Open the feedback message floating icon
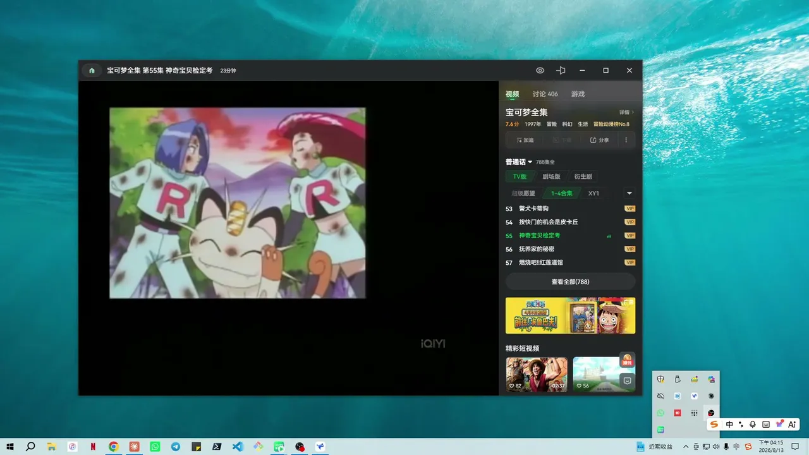Image resolution: width=809 pixels, height=455 pixels. click(x=627, y=380)
